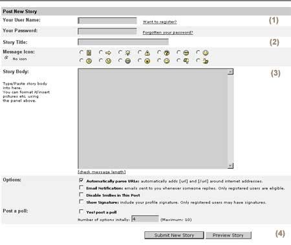Click the 'Post a poll:' label
The height and width of the screenshot is (245, 291).
(16, 211)
